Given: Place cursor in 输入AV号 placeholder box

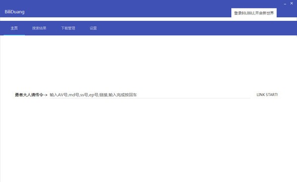Looking at the screenshot, I should (149, 95).
